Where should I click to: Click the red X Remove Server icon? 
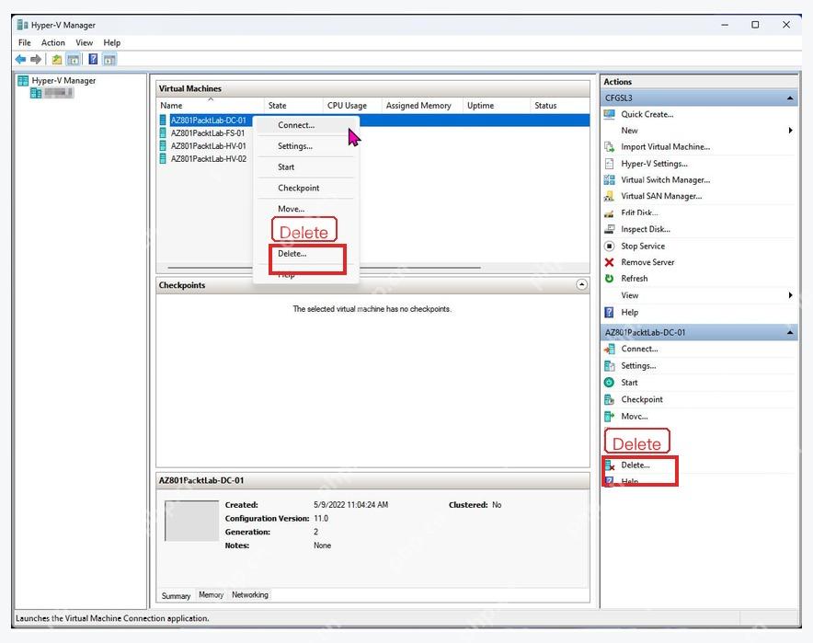[x=609, y=262]
